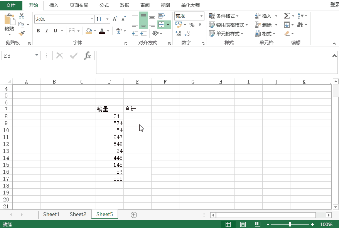Open the number format dropdown 常规
This screenshot has width=339, height=228.
click(201, 16)
